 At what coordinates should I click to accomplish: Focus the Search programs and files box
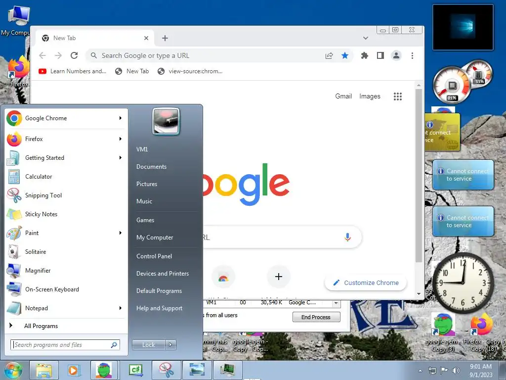coord(65,345)
